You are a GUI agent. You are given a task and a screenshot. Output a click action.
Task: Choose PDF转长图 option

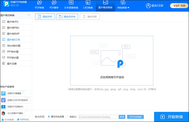point(16,58)
